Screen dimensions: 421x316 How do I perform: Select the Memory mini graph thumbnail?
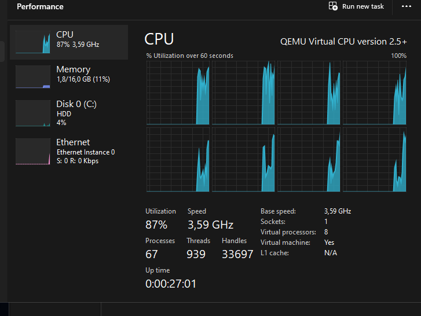[33, 76]
